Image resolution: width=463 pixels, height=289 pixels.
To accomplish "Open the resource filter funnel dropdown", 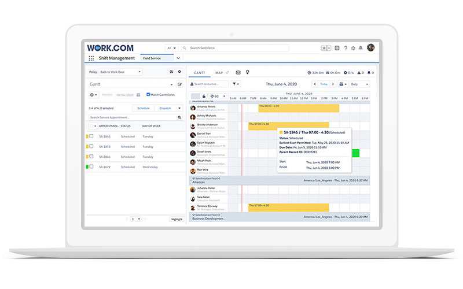I will point(236,84).
